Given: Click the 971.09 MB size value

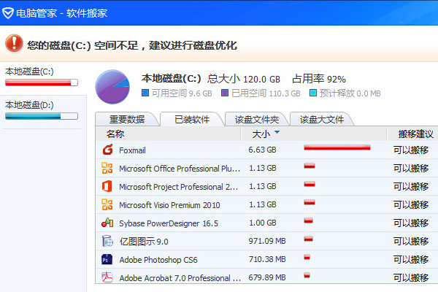Looking at the screenshot, I should pos(267,241).
